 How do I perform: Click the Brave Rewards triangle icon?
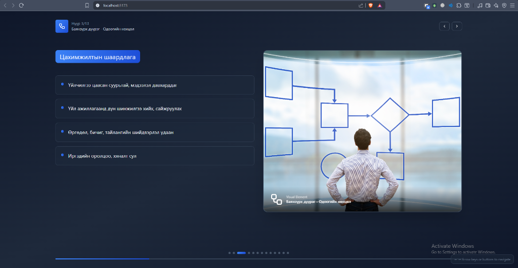(x=379, y=5)
